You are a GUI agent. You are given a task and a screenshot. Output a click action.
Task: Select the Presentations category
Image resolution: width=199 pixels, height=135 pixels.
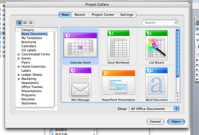click(x=31, y=91)
